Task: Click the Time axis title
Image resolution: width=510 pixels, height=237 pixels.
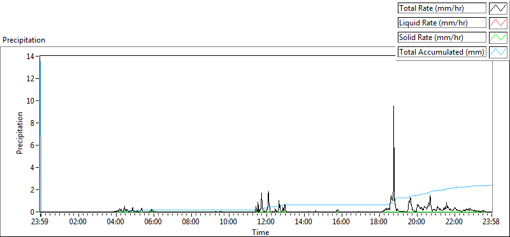Action: click(x=260, y=232)
